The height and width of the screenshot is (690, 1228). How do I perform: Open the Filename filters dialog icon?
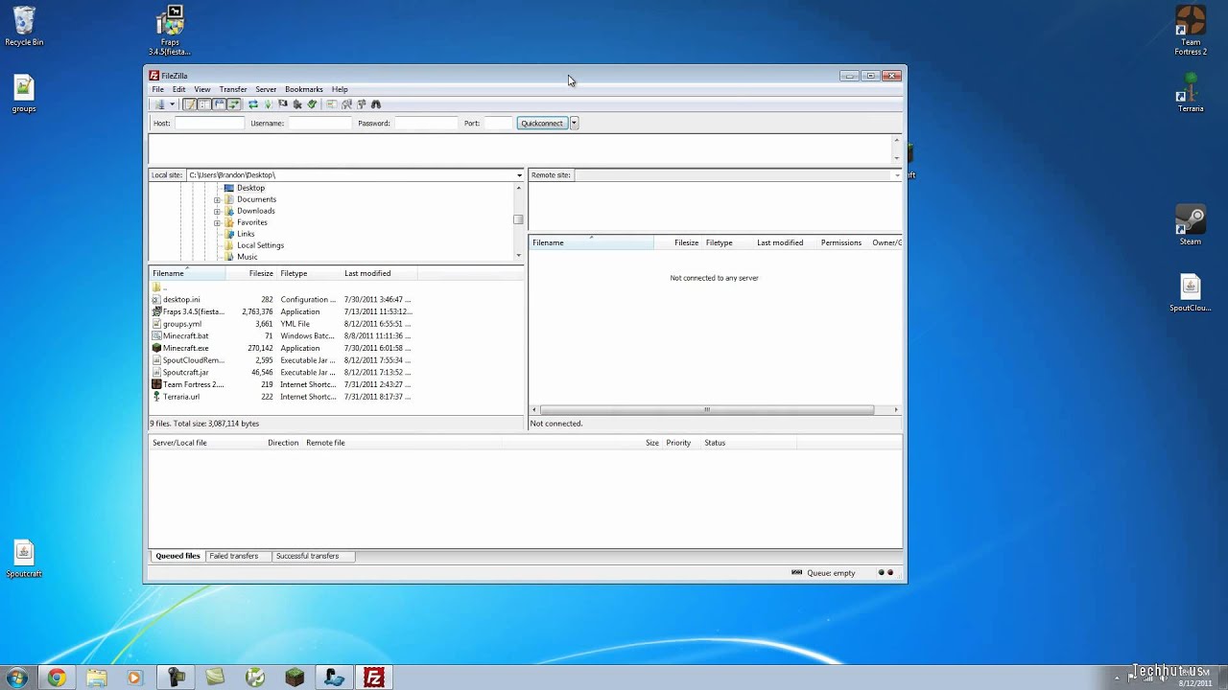pyautogui.click(x=332, y=104)
